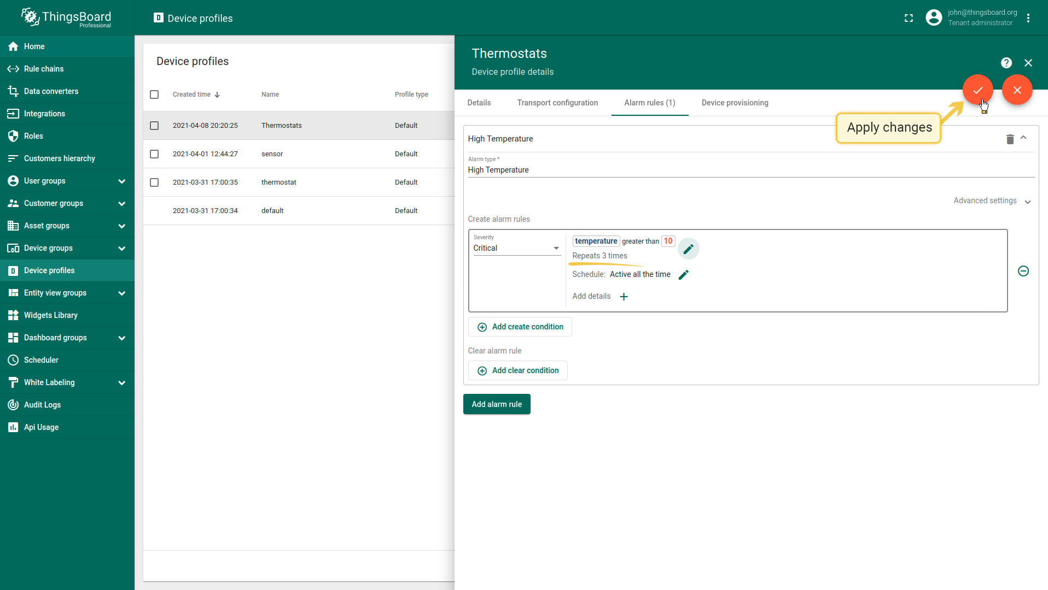Viewport: 1048px width, 590px height.
Task: Check the sensor row checkbox
Action: point(154,154)
